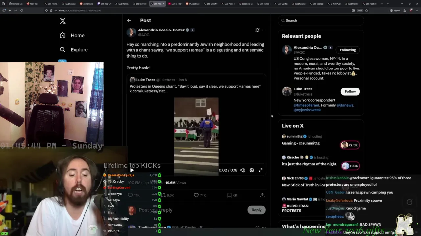
Task: Click the @AOC handle under the post author
Action: (144, 35)
